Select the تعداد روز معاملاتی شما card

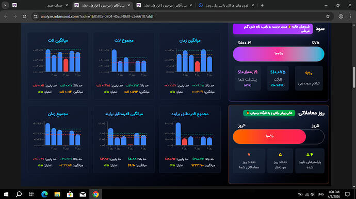point(249,161)
